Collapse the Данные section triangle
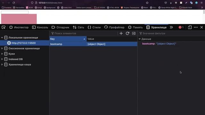Screen dimensions: 205x115 tap(140, 39)
